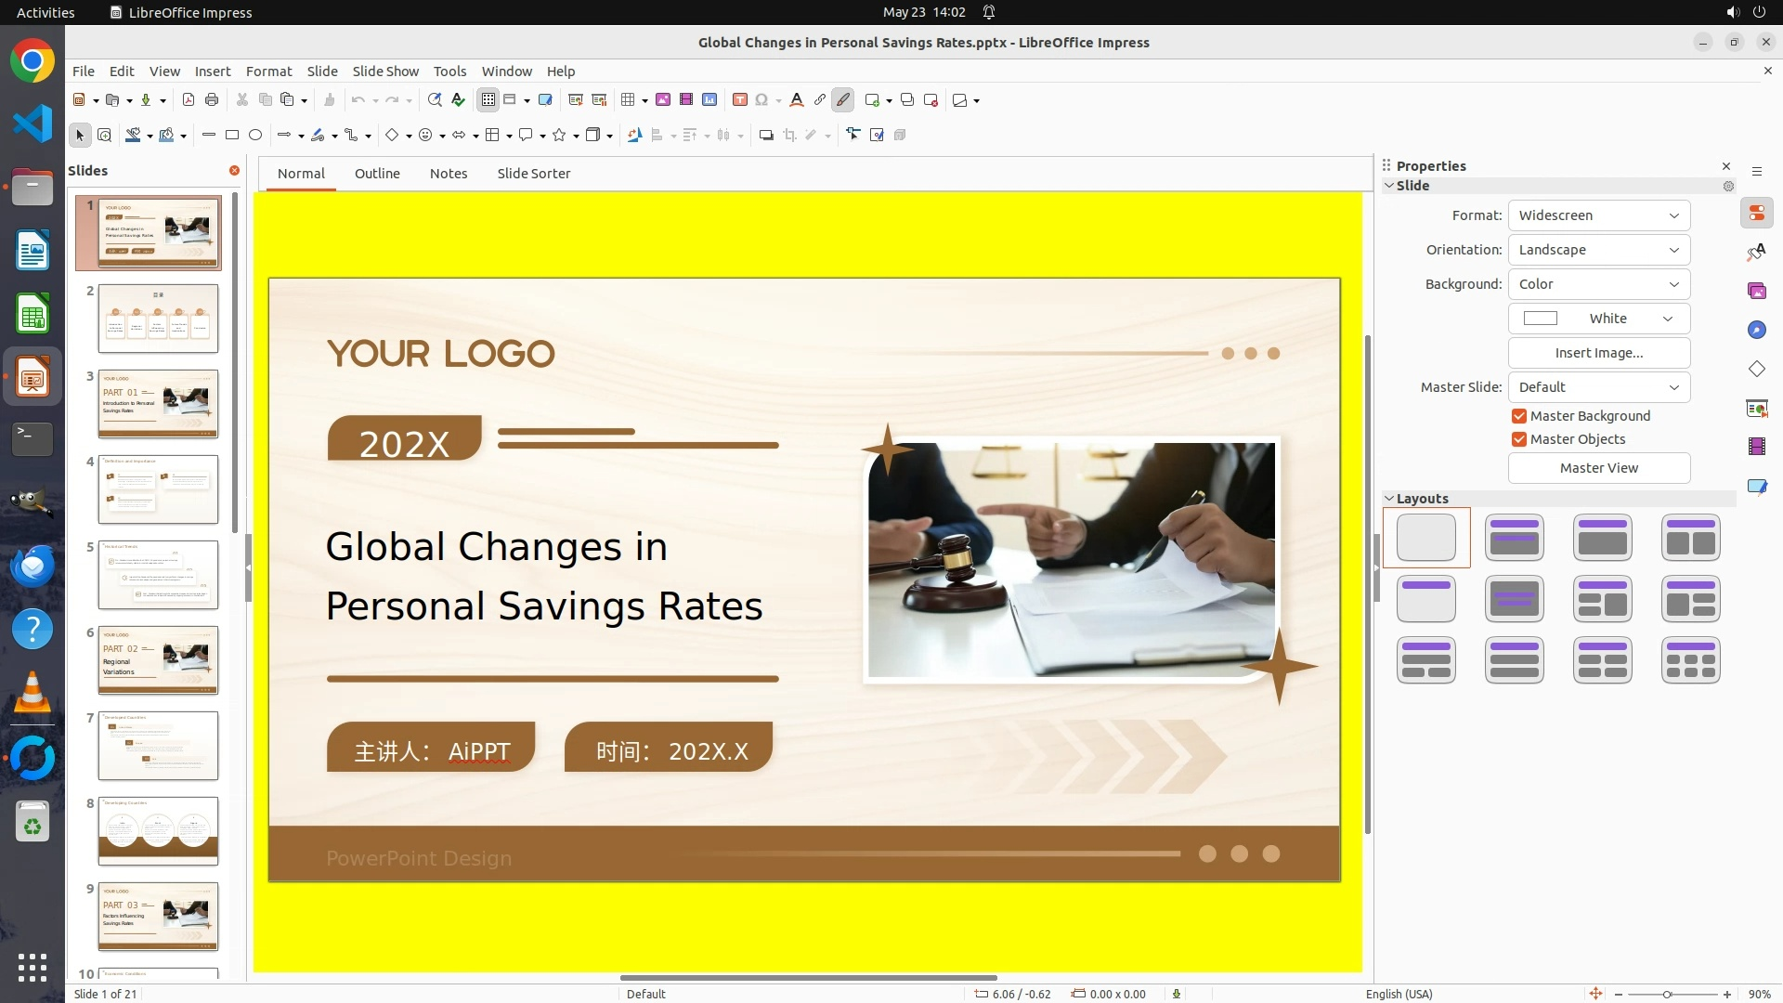Open the sidebar Gallery deck icon

(1756, 292)
